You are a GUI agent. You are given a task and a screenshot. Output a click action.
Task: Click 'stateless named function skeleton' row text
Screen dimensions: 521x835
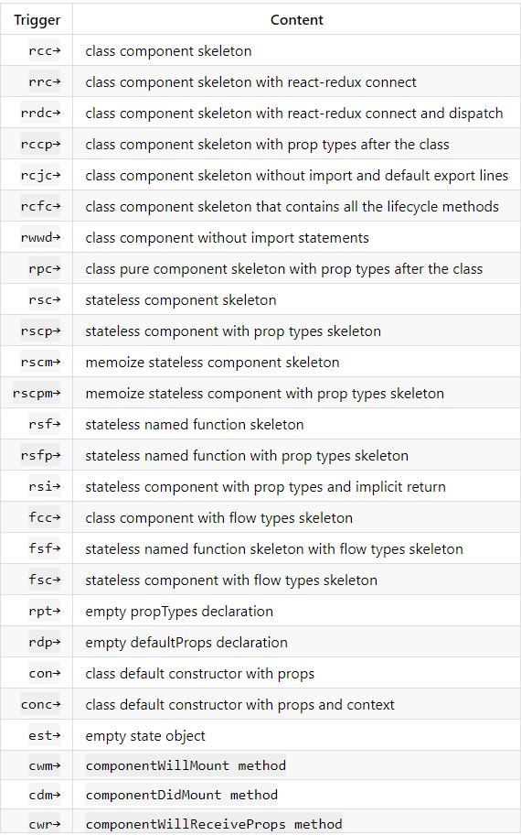click(195, 425)
